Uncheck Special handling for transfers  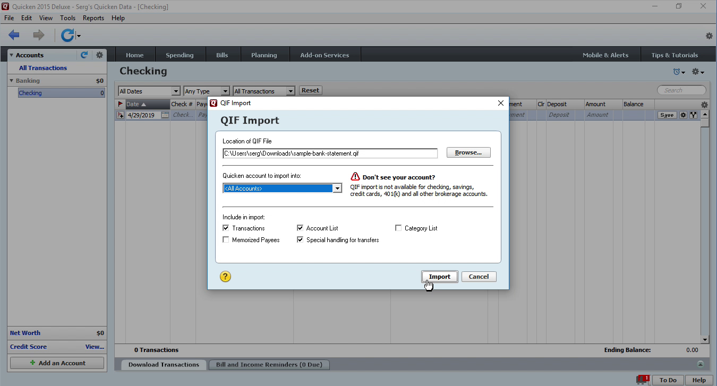pyautogui.click(x=300, y=239)
